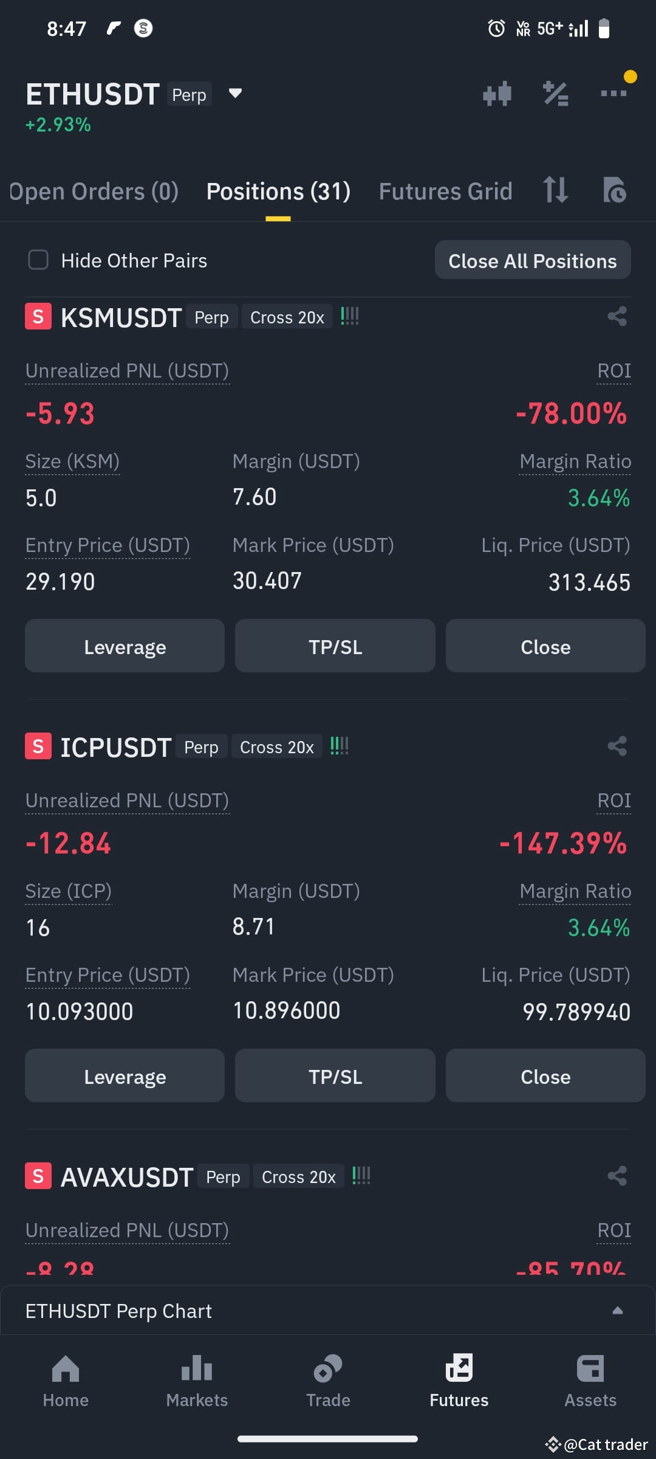Share the KSMUSDT position
This screenshot has width=656, height=1459.
(617, 316)
